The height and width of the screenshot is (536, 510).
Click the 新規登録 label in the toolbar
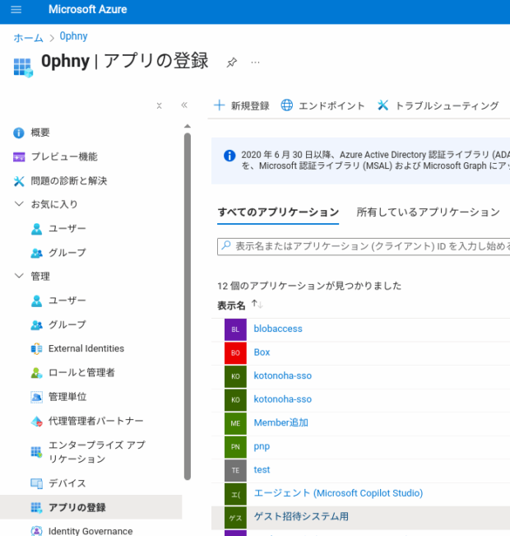pyautogui.click(x=250, y=106)
